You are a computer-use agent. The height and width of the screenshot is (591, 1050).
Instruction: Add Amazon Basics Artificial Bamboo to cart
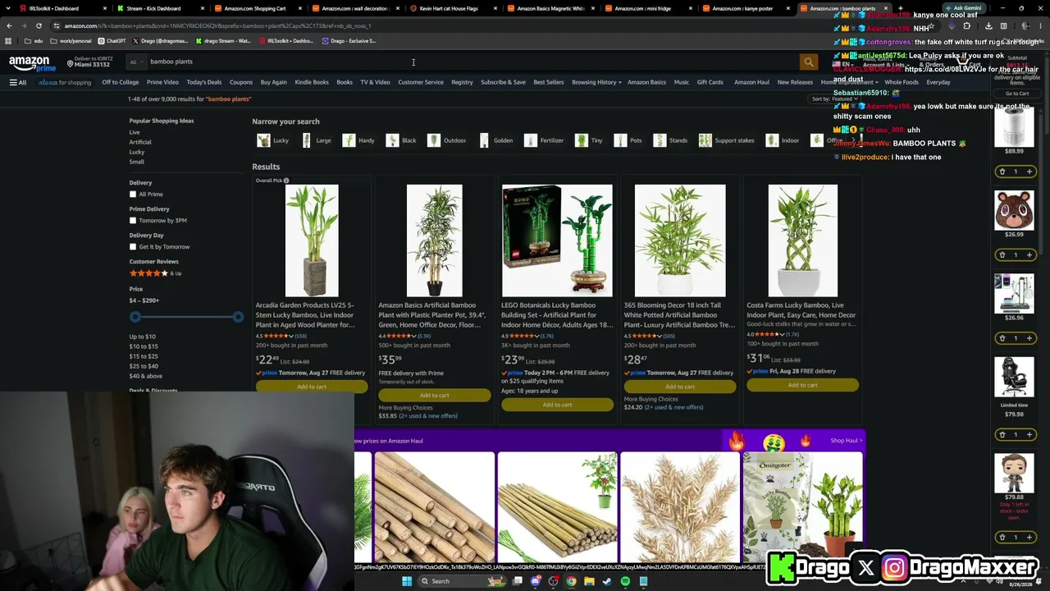(434, 395)
